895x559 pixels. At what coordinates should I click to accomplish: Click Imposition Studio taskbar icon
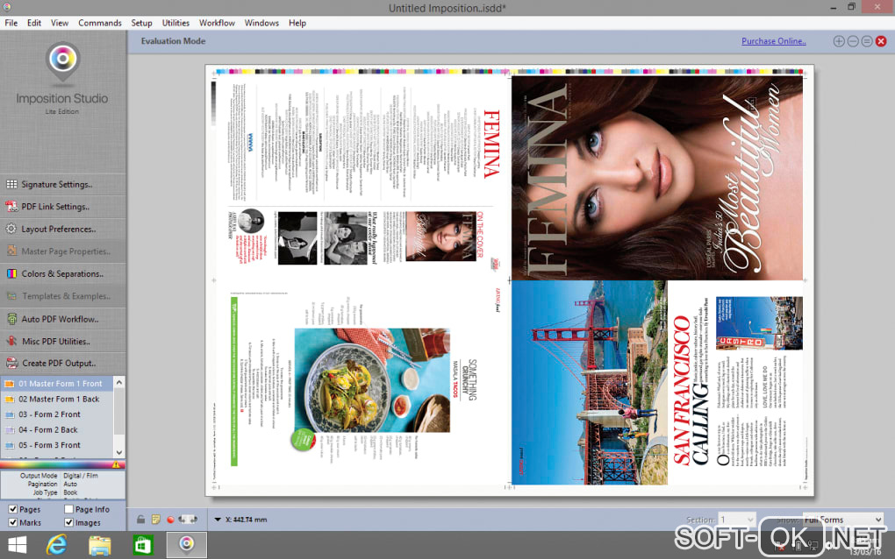pyautogui.click(x=187, y=545)
